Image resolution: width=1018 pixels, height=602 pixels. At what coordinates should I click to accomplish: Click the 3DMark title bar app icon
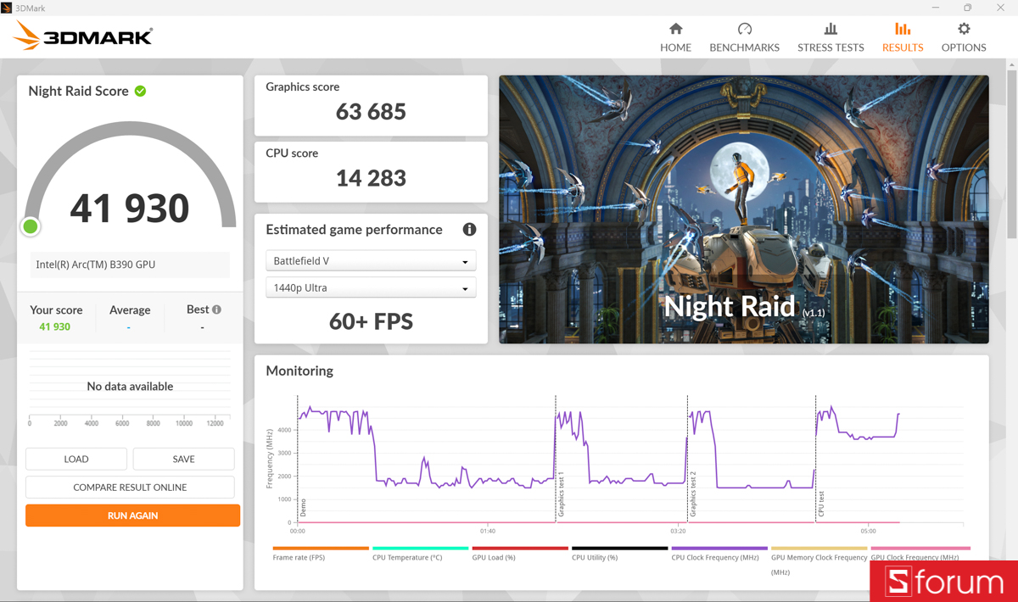[x=7, y=8]
